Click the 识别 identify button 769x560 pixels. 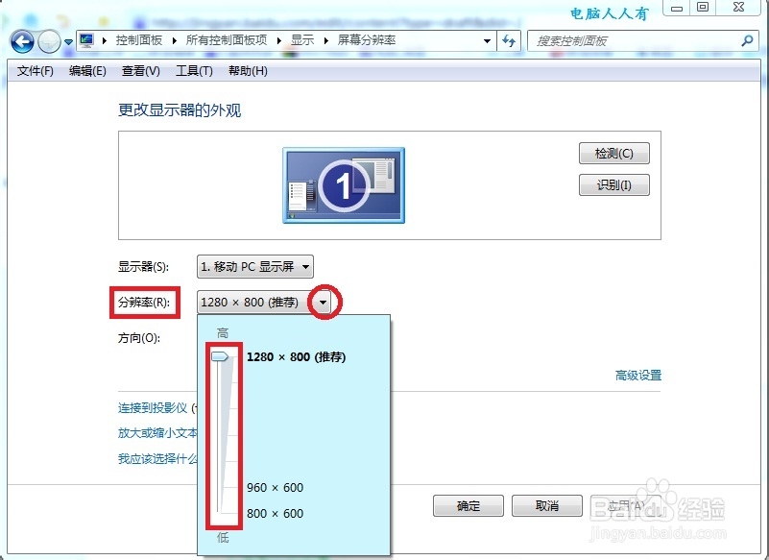(613, 184)
